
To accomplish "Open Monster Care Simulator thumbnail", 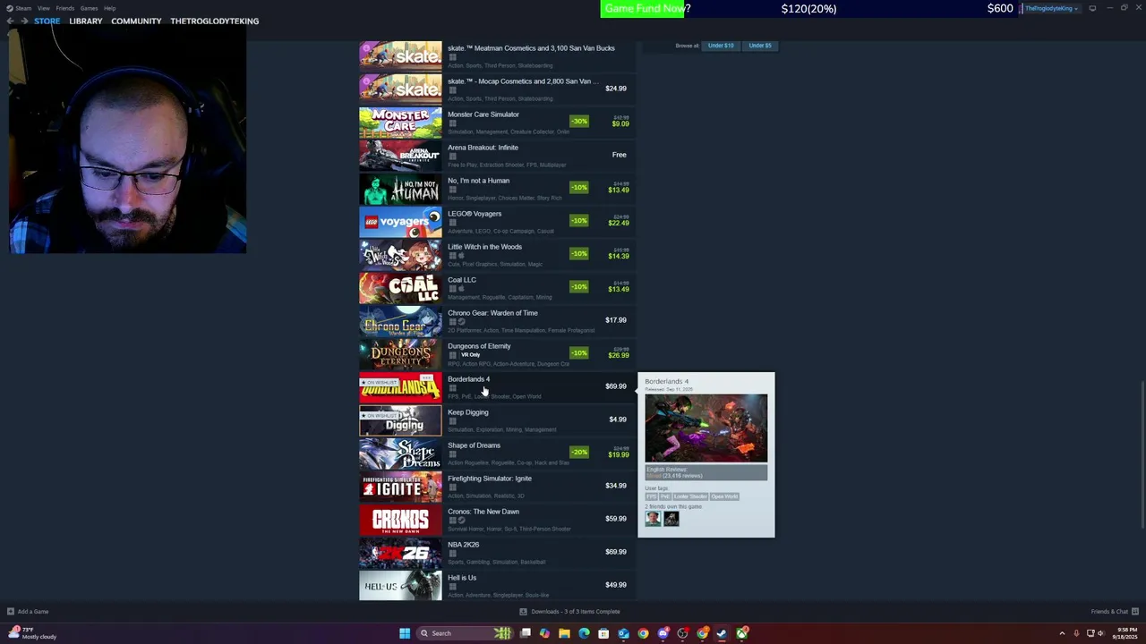I will pyautogui.click(x=400, y=123).
